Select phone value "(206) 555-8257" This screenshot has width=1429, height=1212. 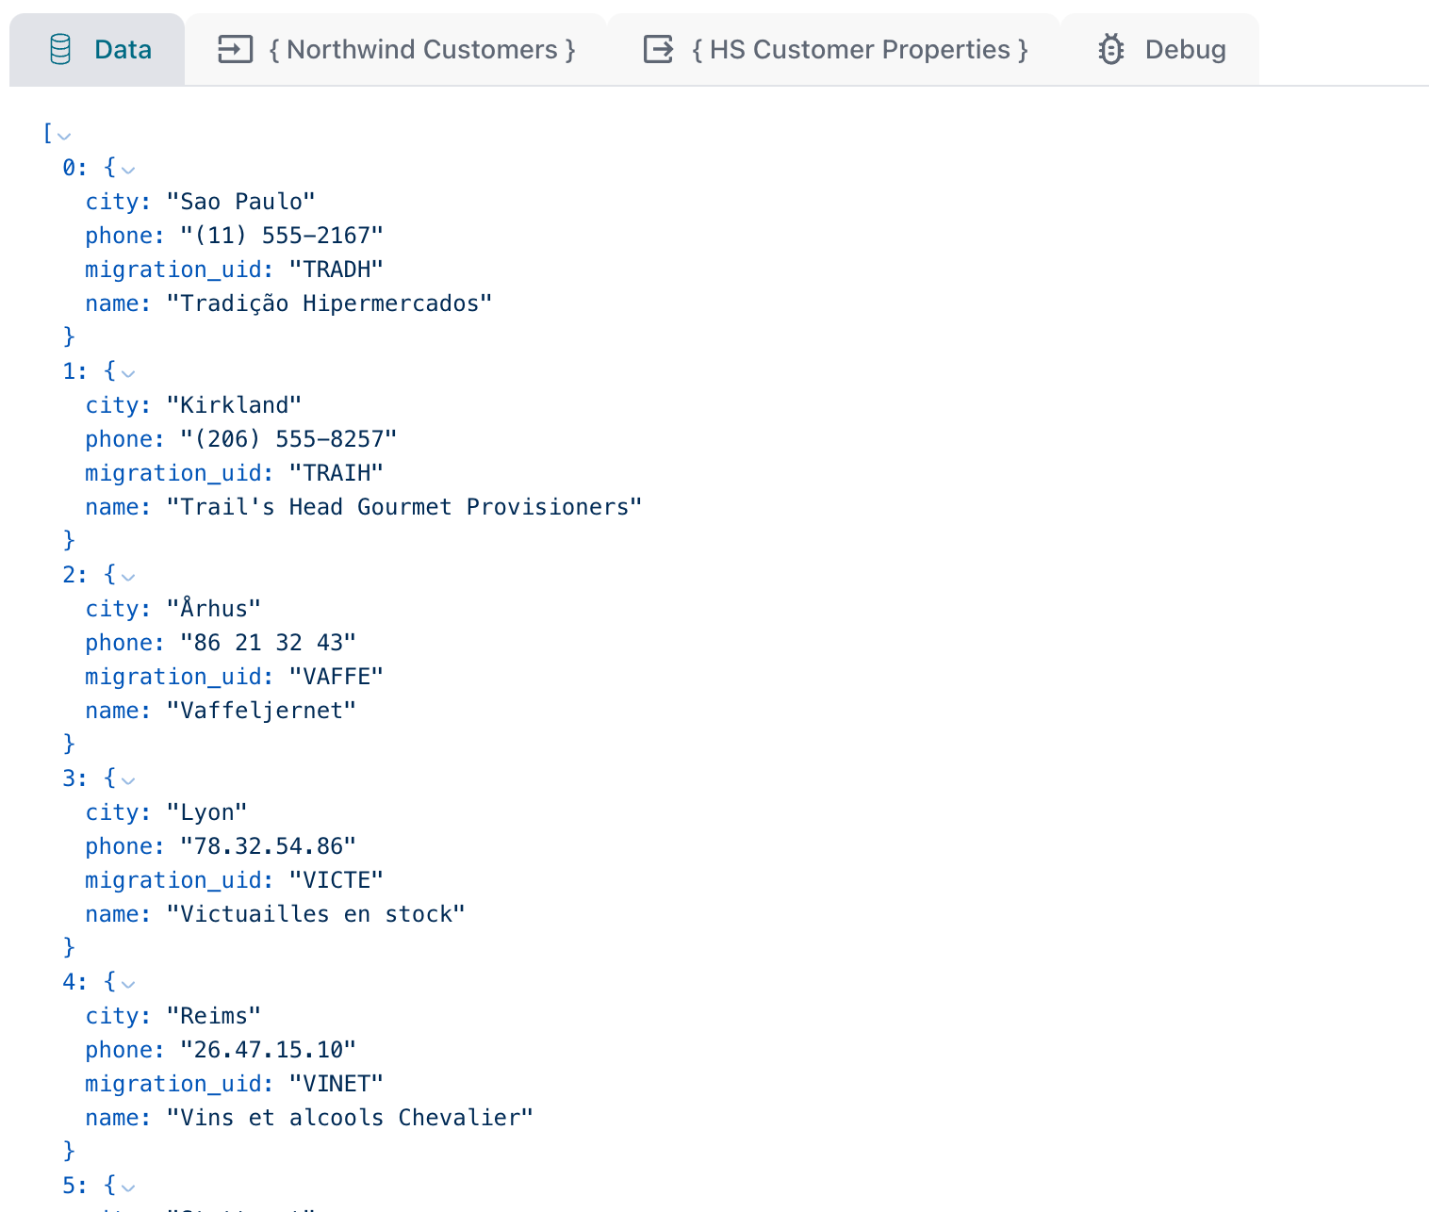pos(288,439)
